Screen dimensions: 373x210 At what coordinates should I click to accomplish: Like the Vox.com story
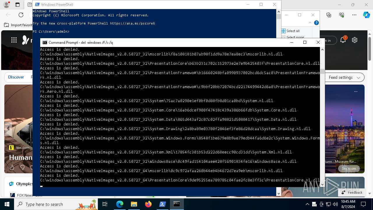pyautogui.click(x=12, y=167)
